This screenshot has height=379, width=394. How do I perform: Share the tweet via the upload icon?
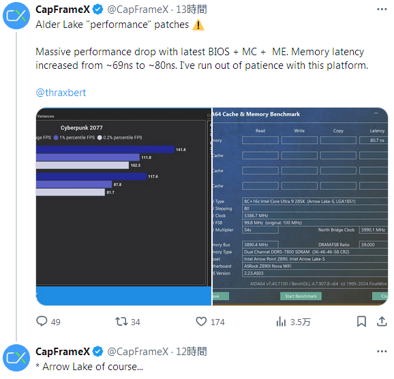pyautogui.click(x=382, y=322)
